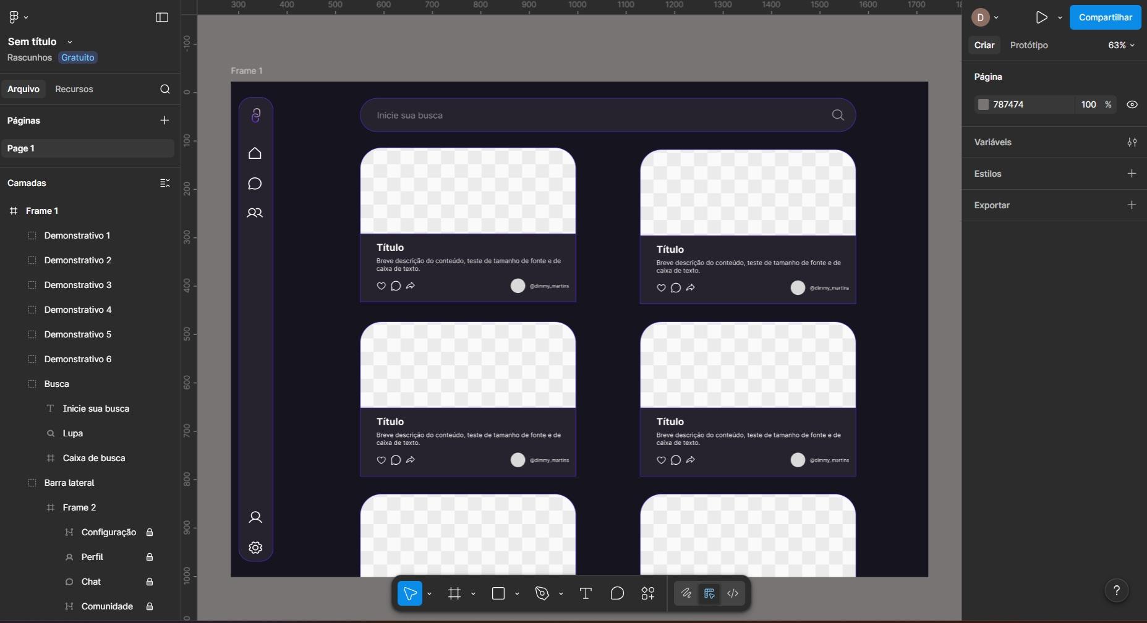
Task: Click the settings gear icon in canvas sidebar
Action: click(x=255, y=548)
